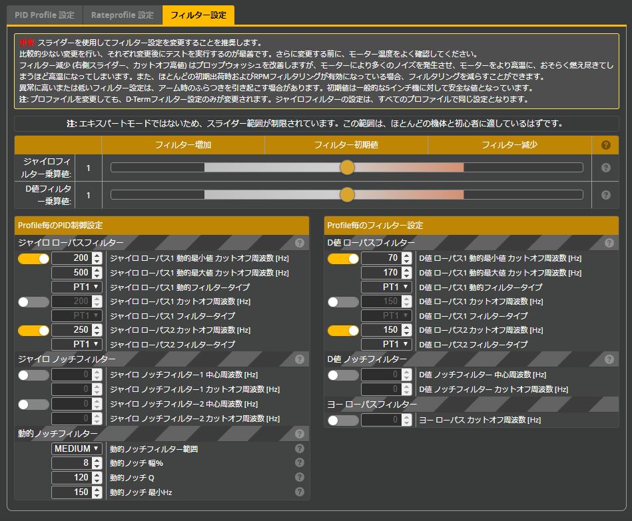Click help icon in slider header row
Viewport: 632px width, 521px height.
point(605,145)
